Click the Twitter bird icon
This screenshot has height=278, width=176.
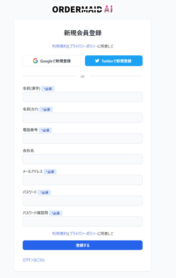coord(97,61)
